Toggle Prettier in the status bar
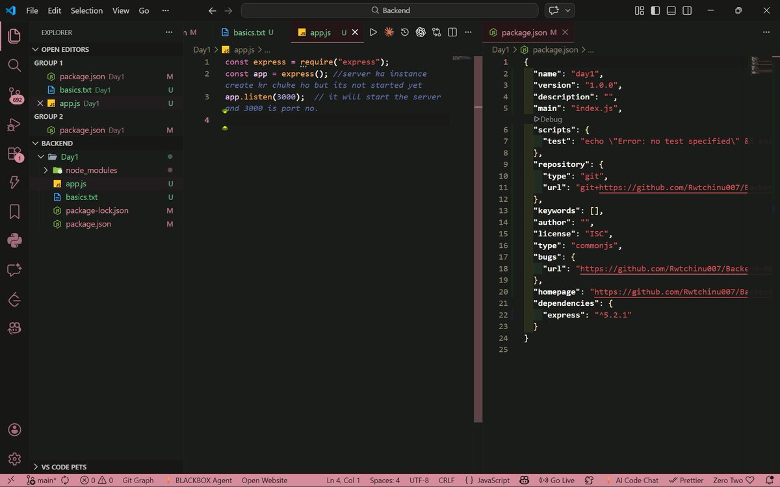The width and height of the screenshot is (780, 487). (x=686, y=481)
